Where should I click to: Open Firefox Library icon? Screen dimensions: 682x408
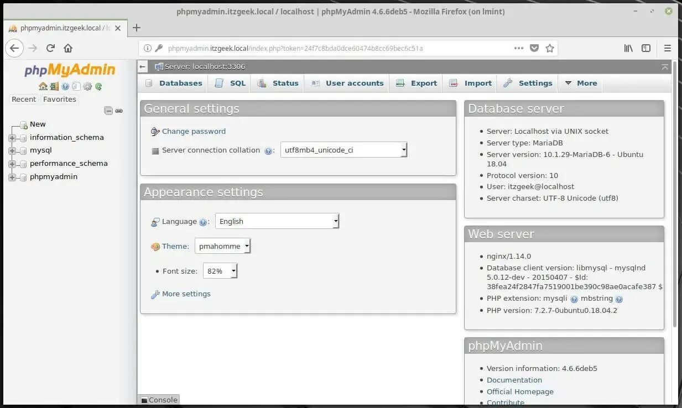click(x=628, y=48)
